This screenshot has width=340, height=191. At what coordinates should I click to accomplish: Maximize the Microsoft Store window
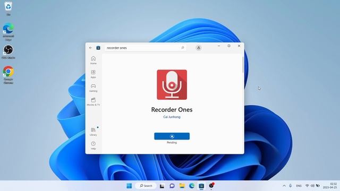pyautogui.click(x=229, y=46)
